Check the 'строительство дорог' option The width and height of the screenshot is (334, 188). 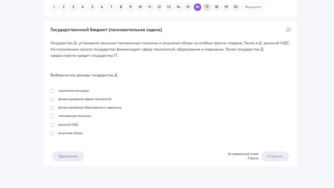[52, 91]
